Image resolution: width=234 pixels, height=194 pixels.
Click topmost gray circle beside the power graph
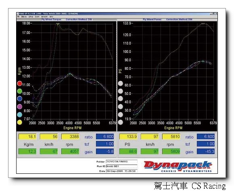coord(121,83)
